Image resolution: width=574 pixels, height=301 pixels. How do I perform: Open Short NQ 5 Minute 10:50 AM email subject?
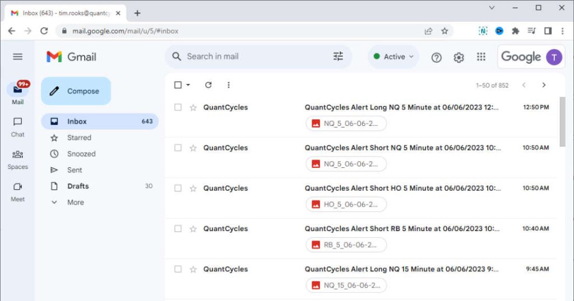pos(402,148)
